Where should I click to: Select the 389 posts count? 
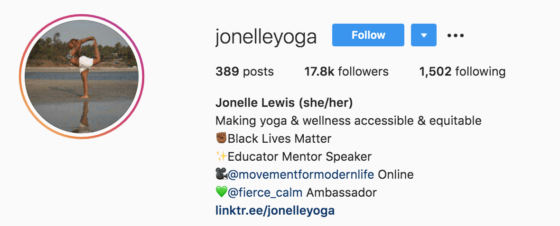pos(244,71)
